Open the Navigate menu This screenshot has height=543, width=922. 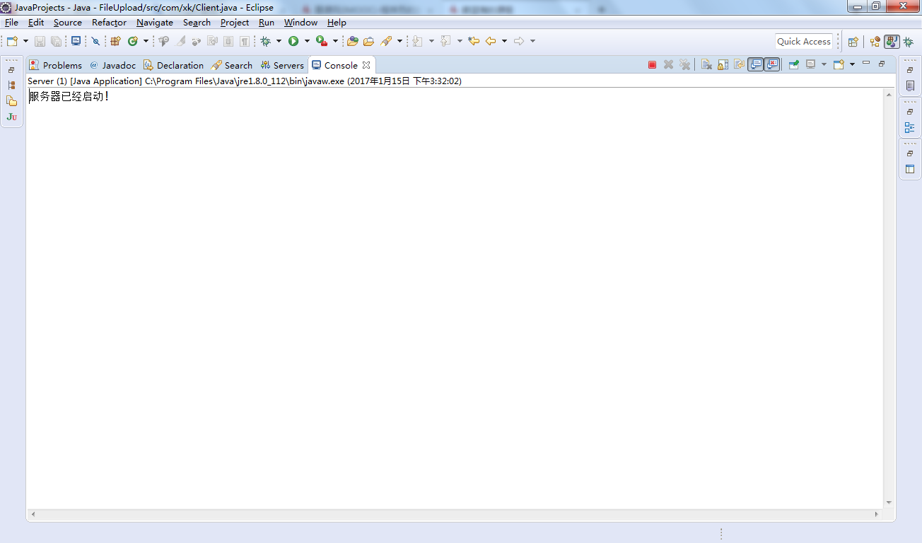click(x=155, y=23)
